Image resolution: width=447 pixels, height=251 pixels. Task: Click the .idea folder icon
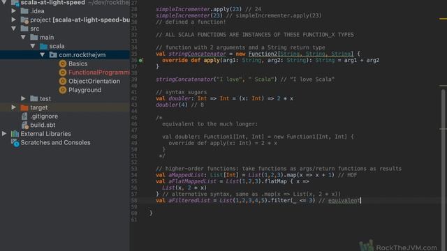24,11
